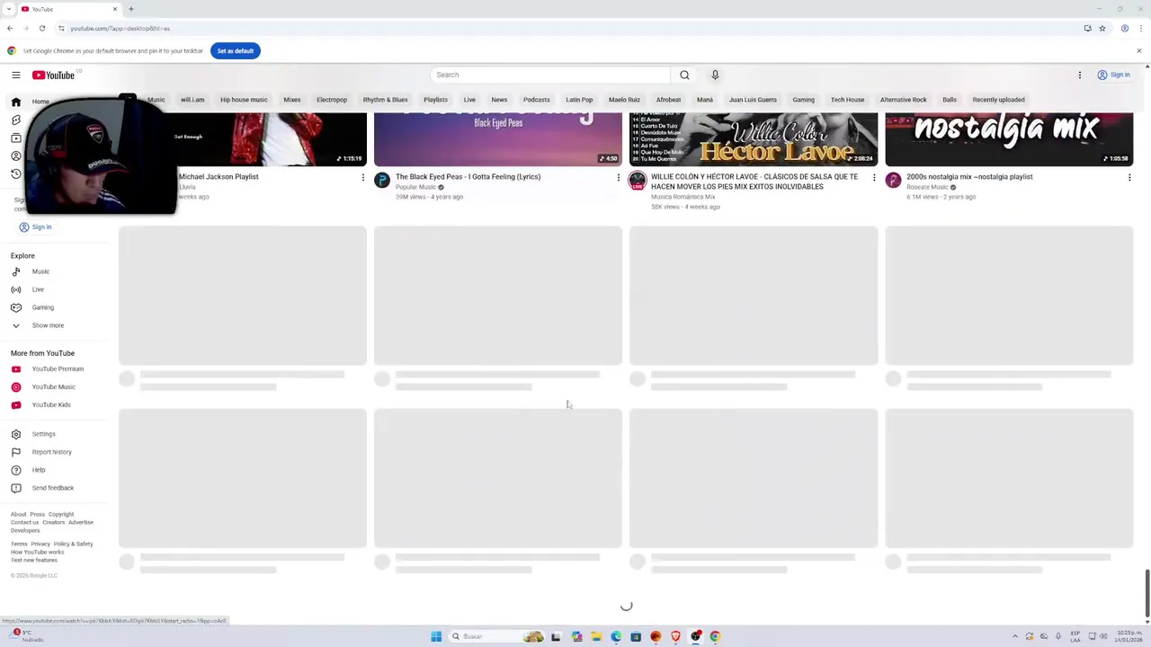The width and height of the screenshot is (1151, 647).
Task: Click the nostalgia mix thumbnail
Action: tap(1009, 139)
